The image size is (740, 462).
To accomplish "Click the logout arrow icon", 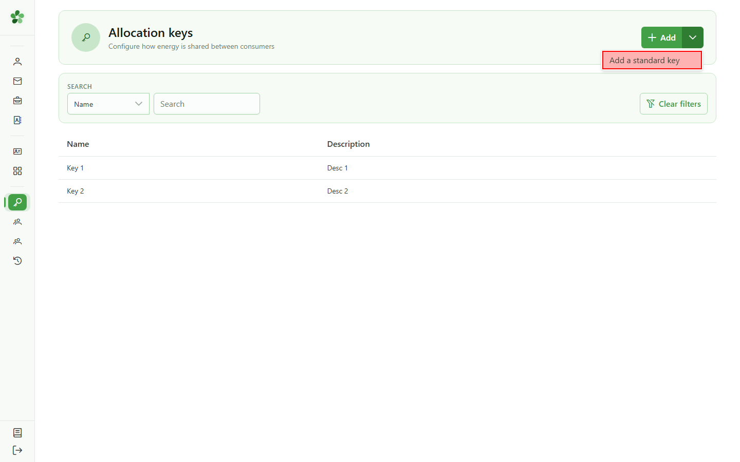I will 17,450.
